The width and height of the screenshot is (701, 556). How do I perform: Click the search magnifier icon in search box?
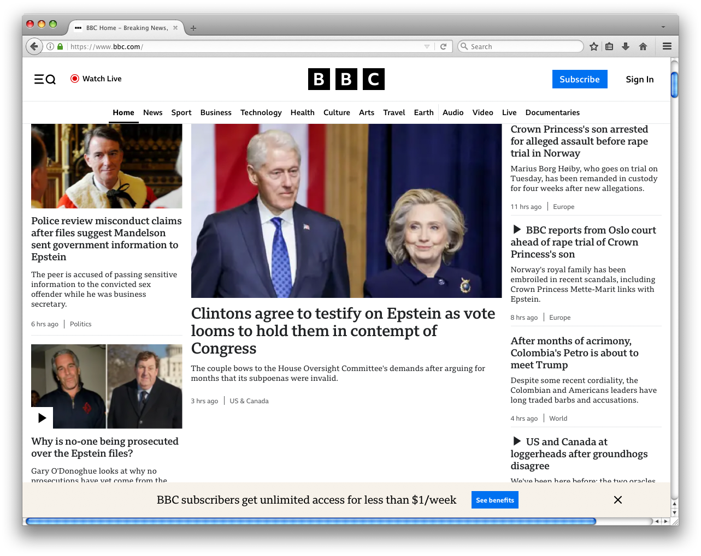tap(464, 46)
